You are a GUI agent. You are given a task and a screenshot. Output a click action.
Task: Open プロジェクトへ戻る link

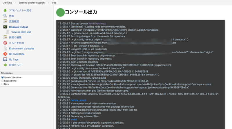coord(20,10)
